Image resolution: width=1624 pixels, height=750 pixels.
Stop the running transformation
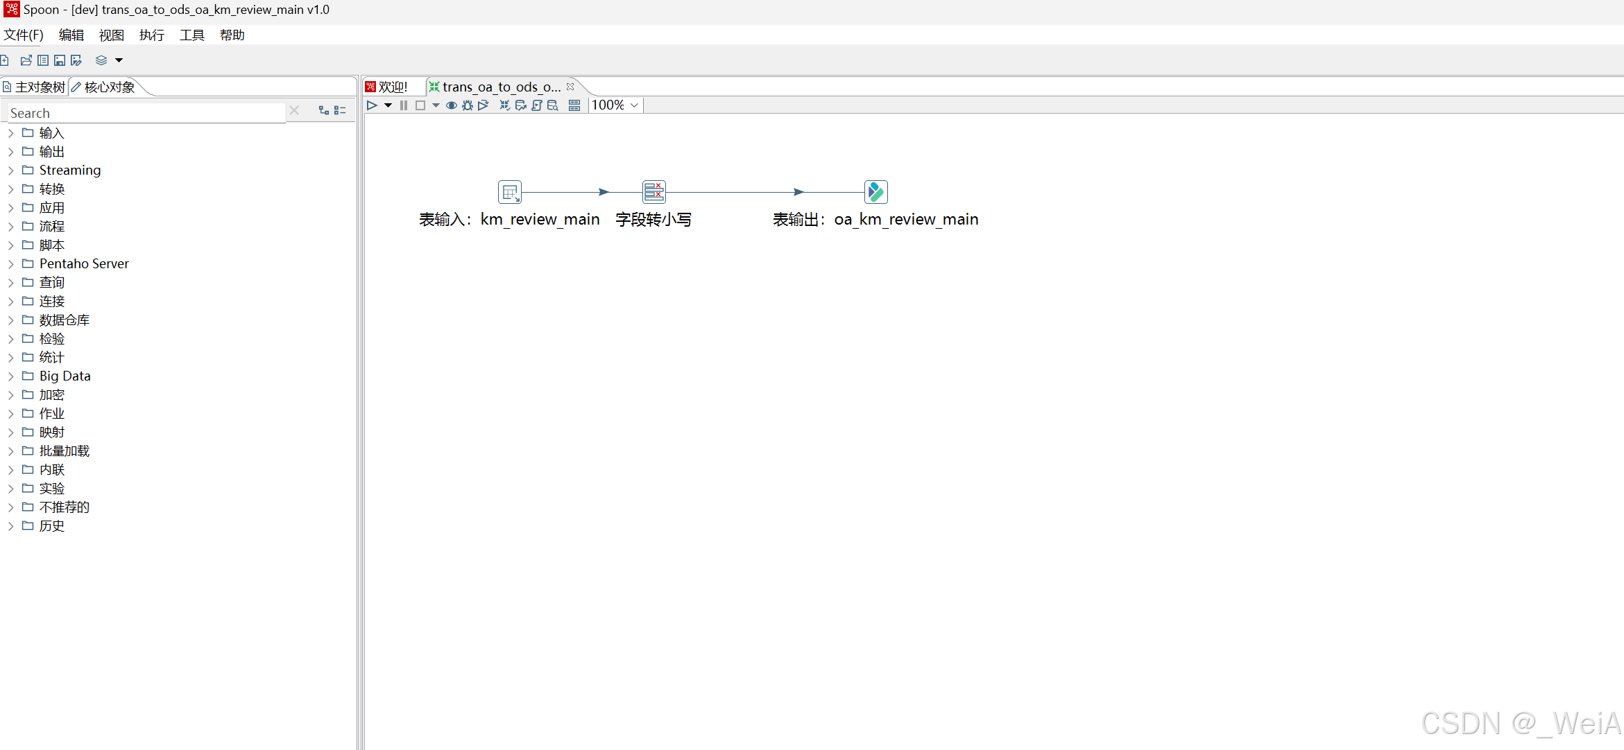[421, 105]
